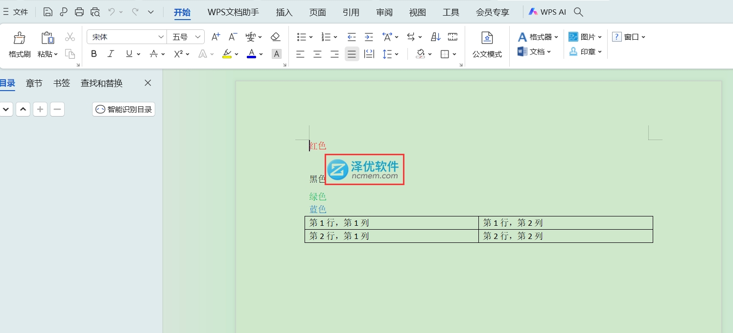Open the 章节 tab in the navigation pane
Screen dimensions: 733x333
click(34, 83)
